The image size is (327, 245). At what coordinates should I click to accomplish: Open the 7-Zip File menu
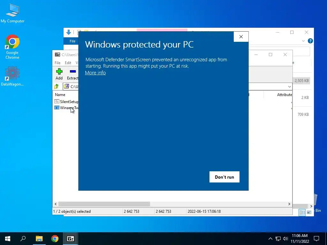pyautogui.click(x=57, y=63)
